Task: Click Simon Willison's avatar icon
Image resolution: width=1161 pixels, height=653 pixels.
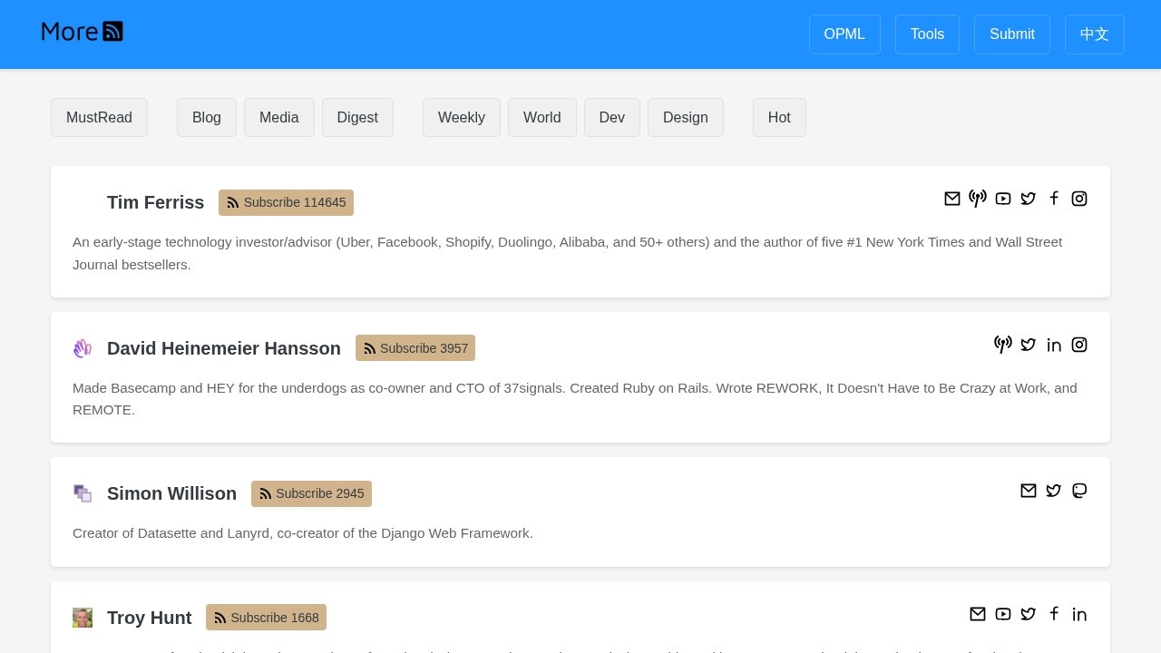Action: pos(83,493)
